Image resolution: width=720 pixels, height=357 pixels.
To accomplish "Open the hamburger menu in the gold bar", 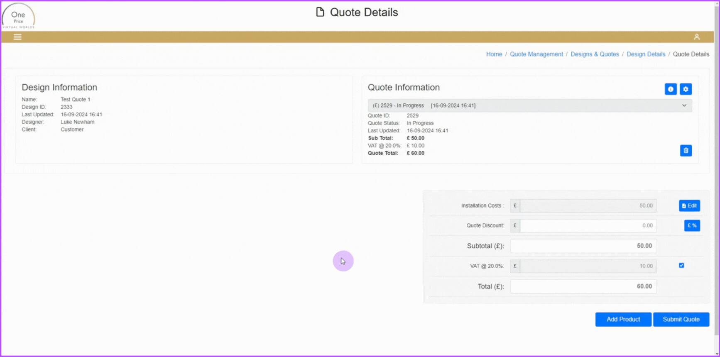I will point(17,37).
